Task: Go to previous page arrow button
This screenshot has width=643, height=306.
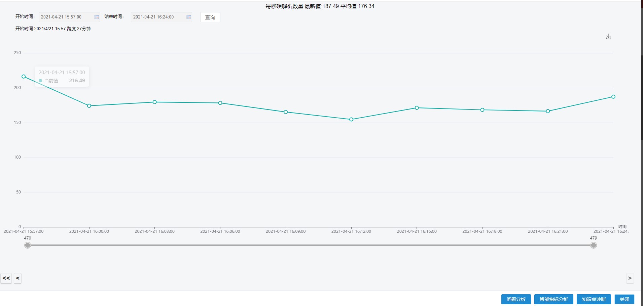Action: coord(18,278)
